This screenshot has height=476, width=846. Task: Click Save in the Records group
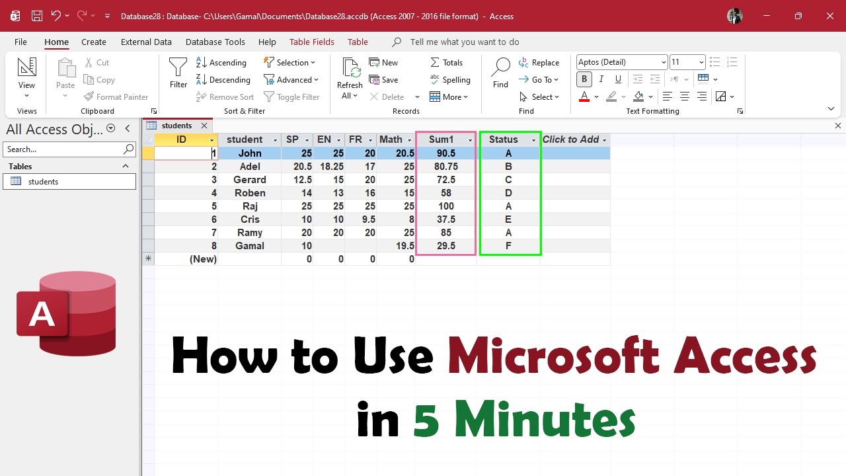coord(383,79)
